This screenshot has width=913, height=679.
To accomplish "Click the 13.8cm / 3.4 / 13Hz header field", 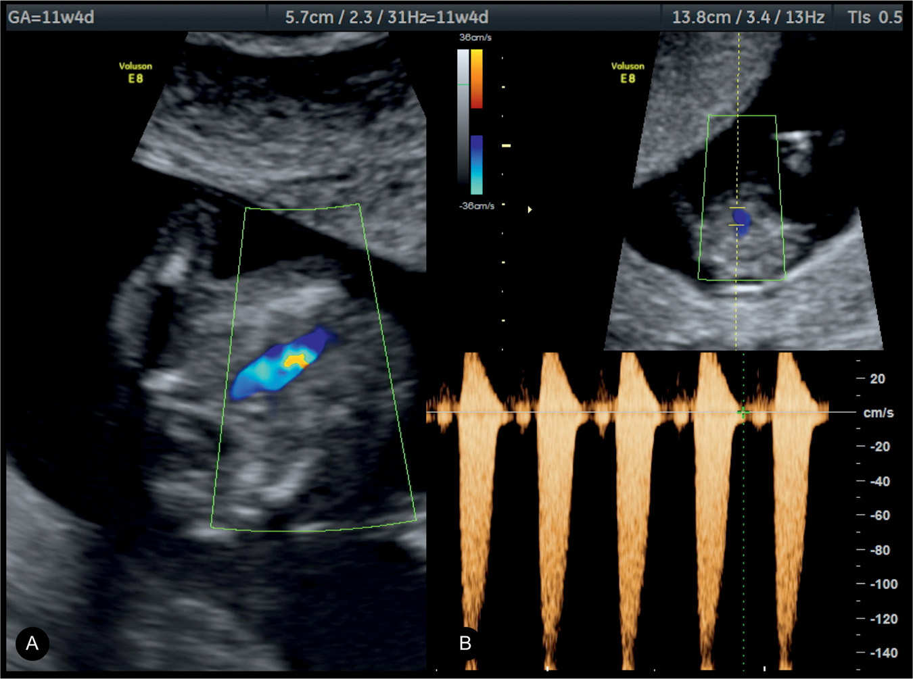I will coord(748,17).
